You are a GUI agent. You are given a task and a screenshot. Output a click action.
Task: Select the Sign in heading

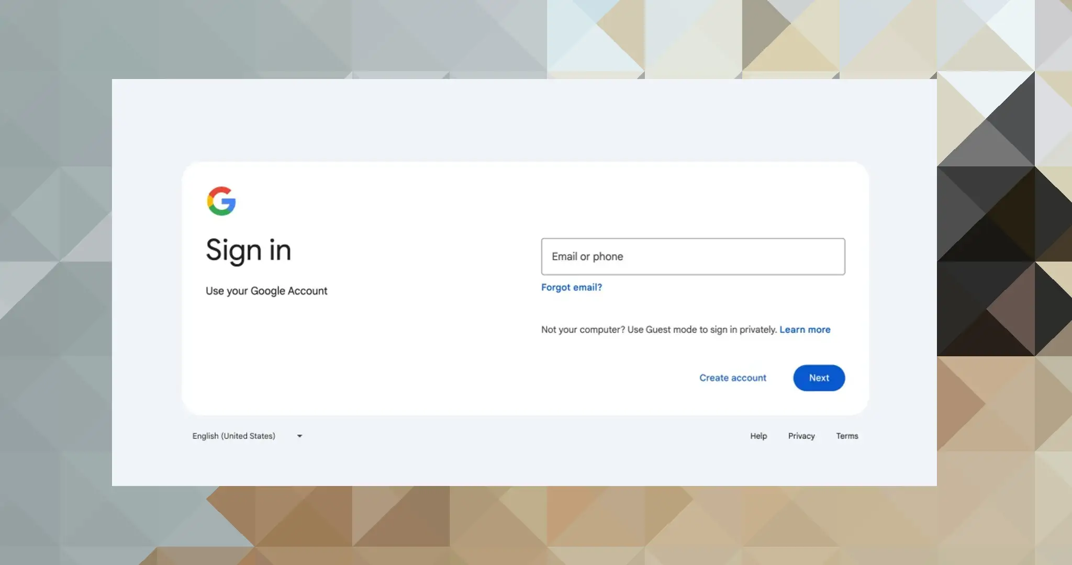point(249,250)
